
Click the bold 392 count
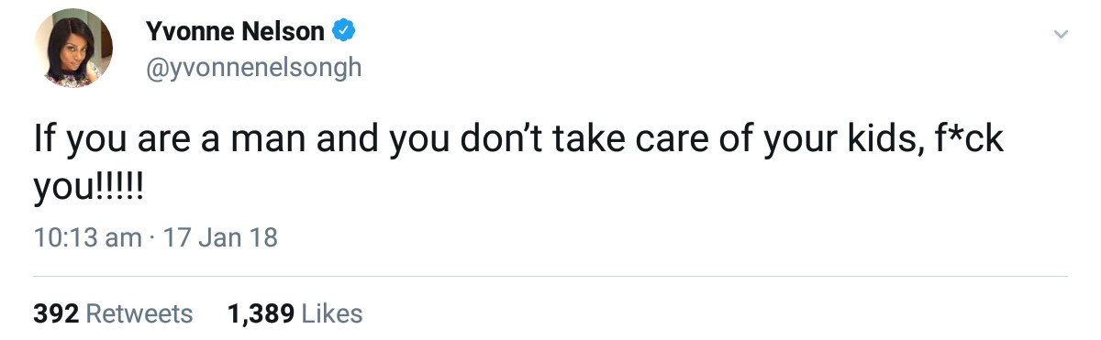click(x=56, y=313)
